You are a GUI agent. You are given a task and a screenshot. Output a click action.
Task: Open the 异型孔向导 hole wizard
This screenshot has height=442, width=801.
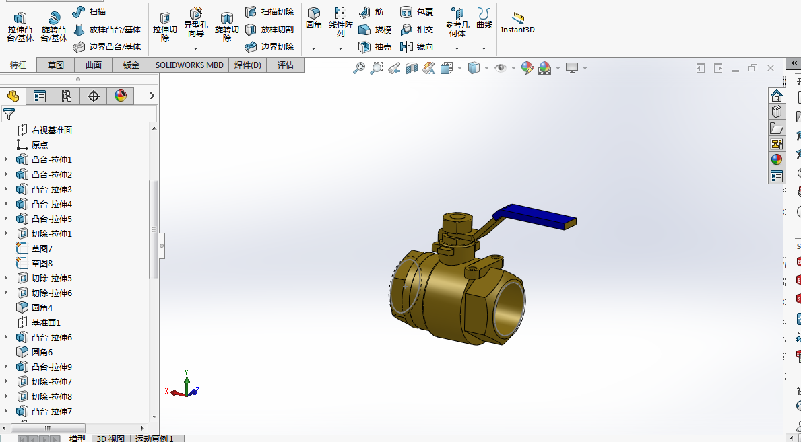pyautogui.click(x=195, y=23)
